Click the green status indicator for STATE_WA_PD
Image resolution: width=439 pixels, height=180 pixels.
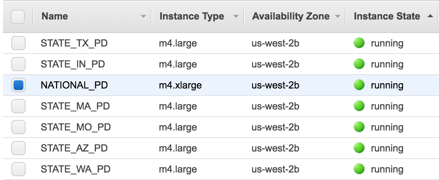coord(359,169)
